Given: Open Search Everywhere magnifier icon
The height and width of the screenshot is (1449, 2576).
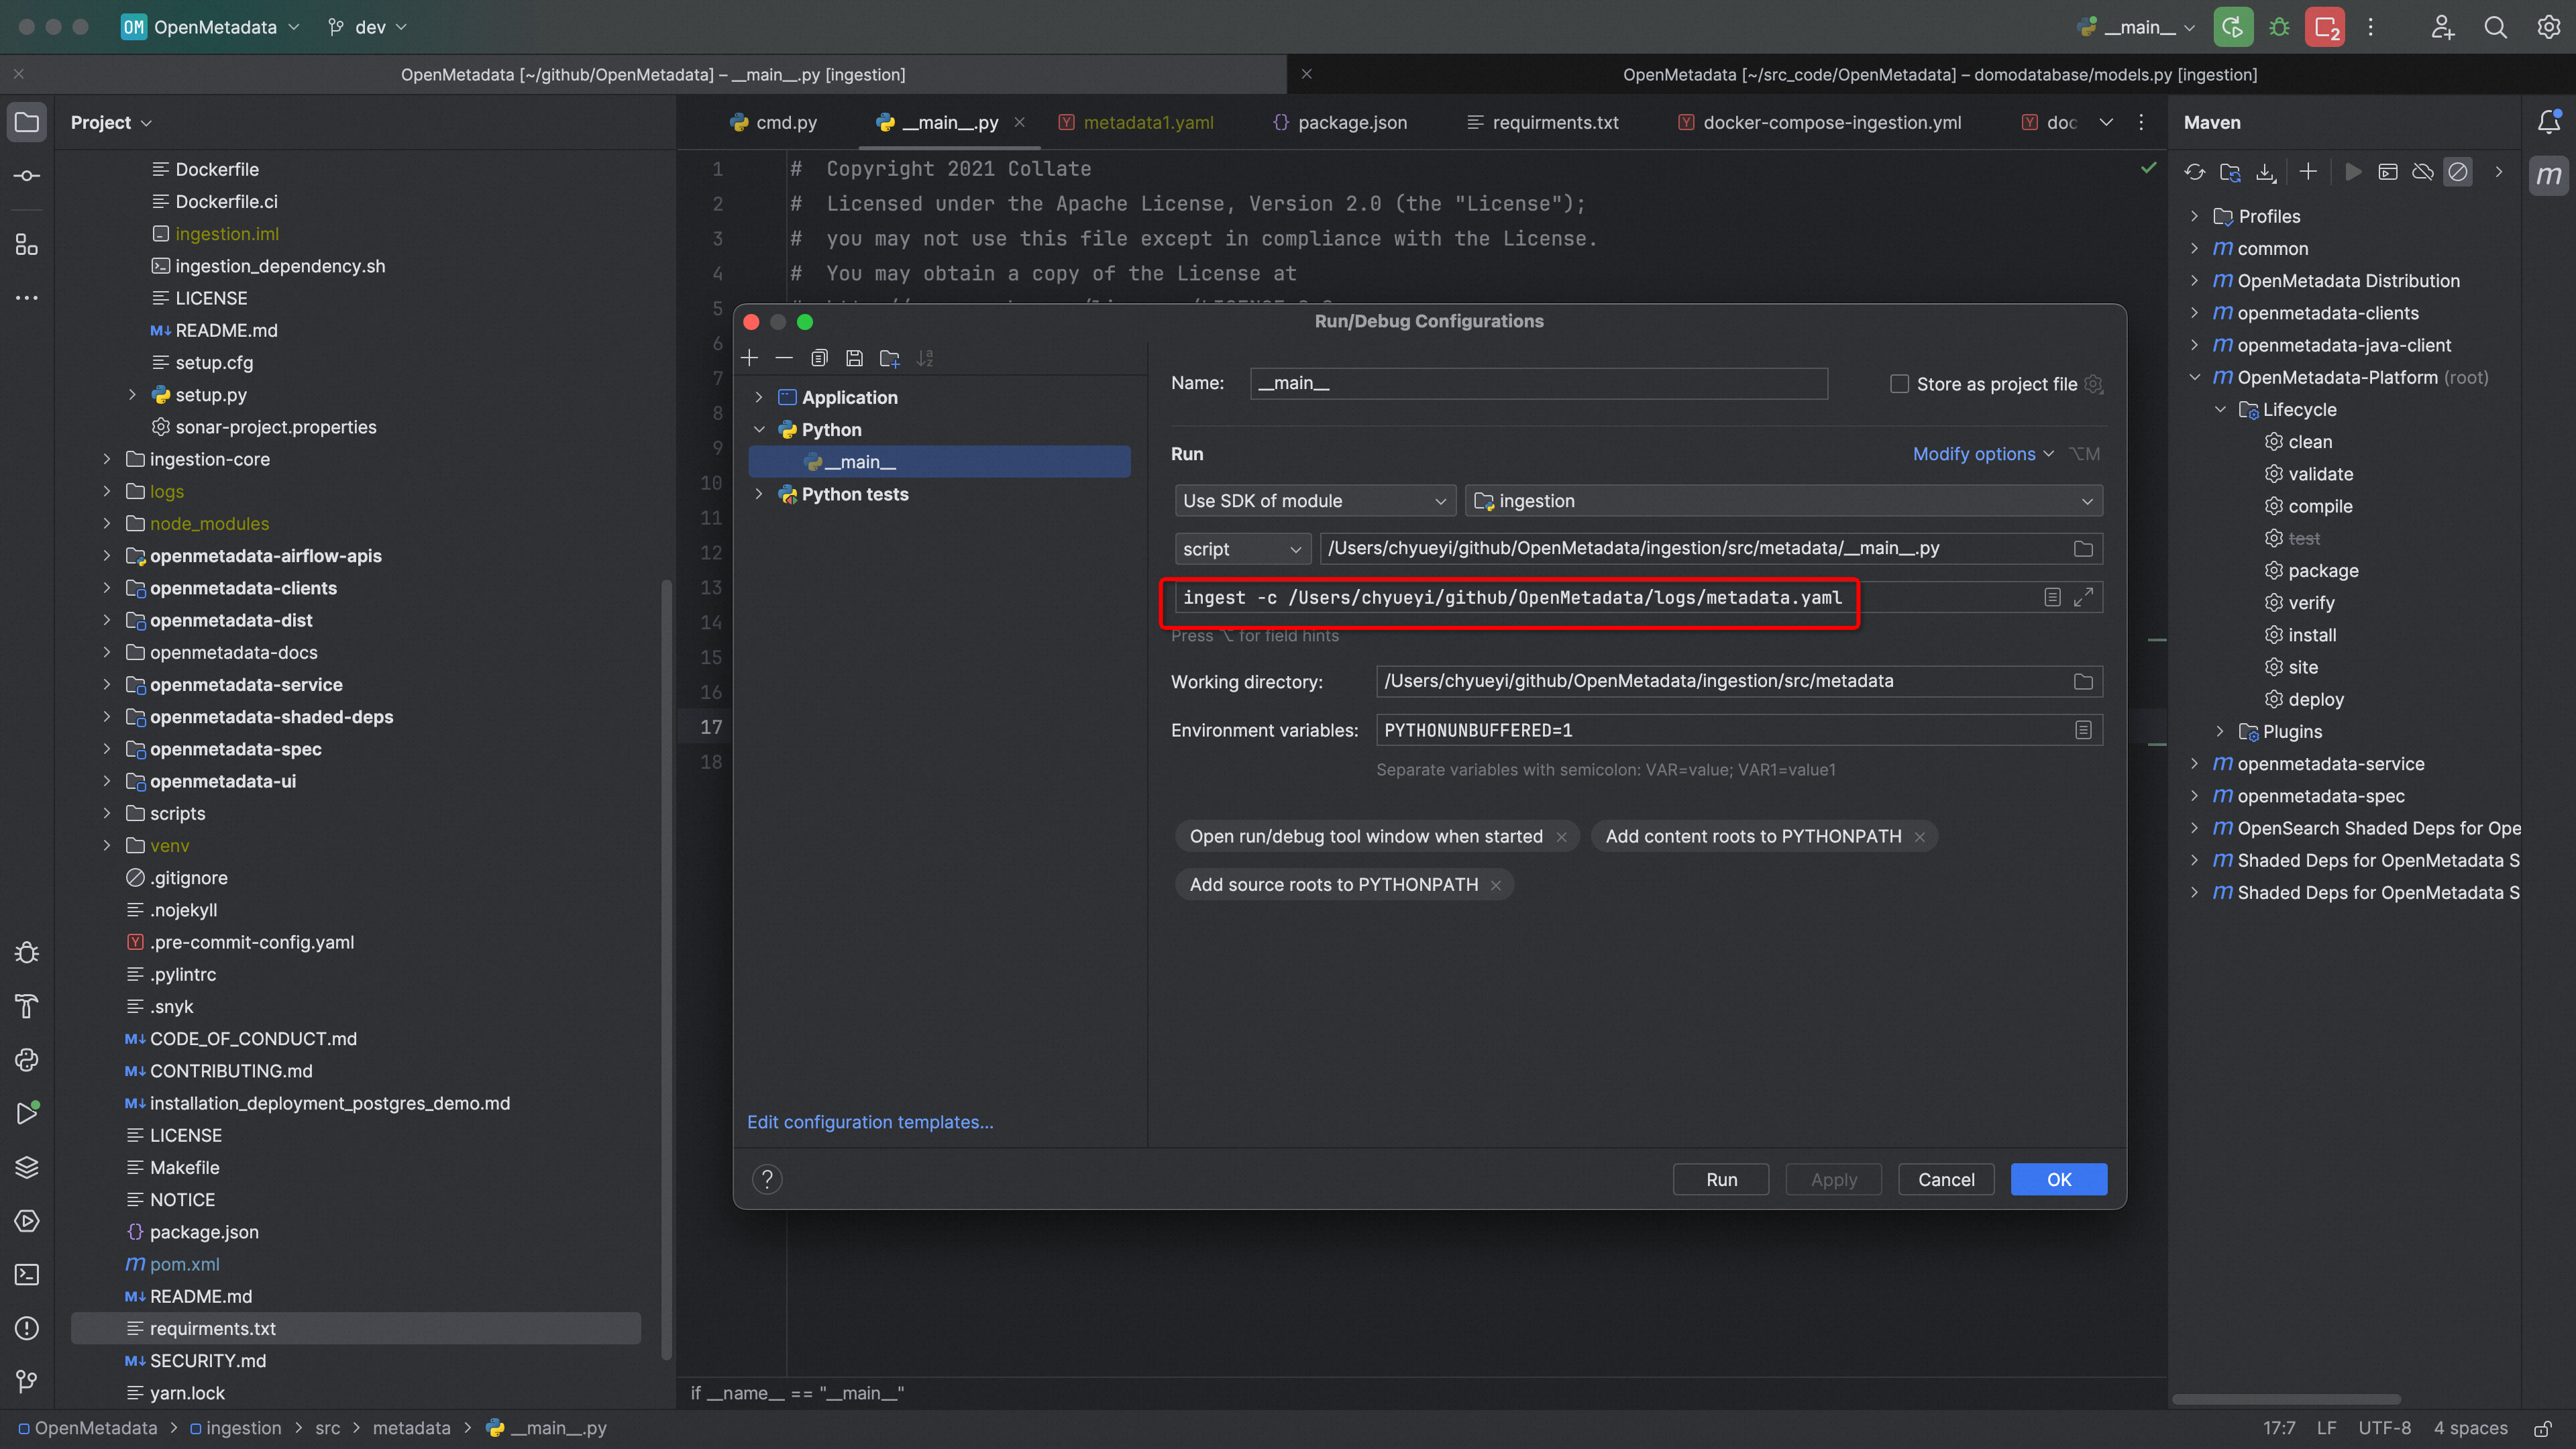Looking at the screenshot, I should pyautogui.click(x=2495, y=27).
